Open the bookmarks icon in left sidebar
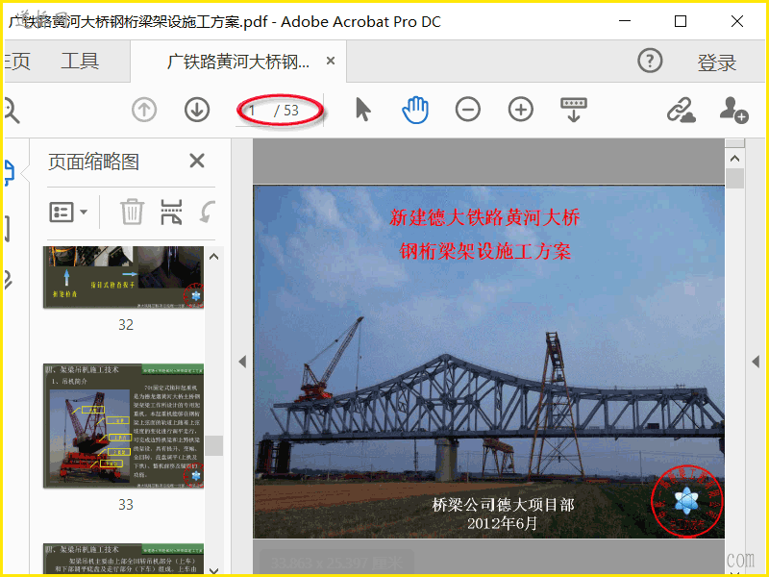Viewport: 769px width, 577px height. (7, 228)
